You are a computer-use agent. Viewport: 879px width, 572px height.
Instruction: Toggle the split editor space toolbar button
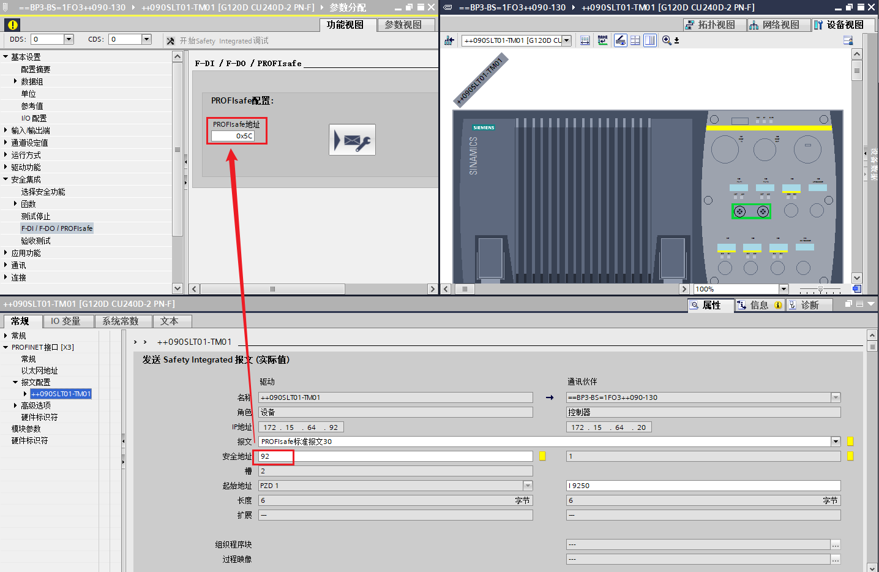(650, 40)
